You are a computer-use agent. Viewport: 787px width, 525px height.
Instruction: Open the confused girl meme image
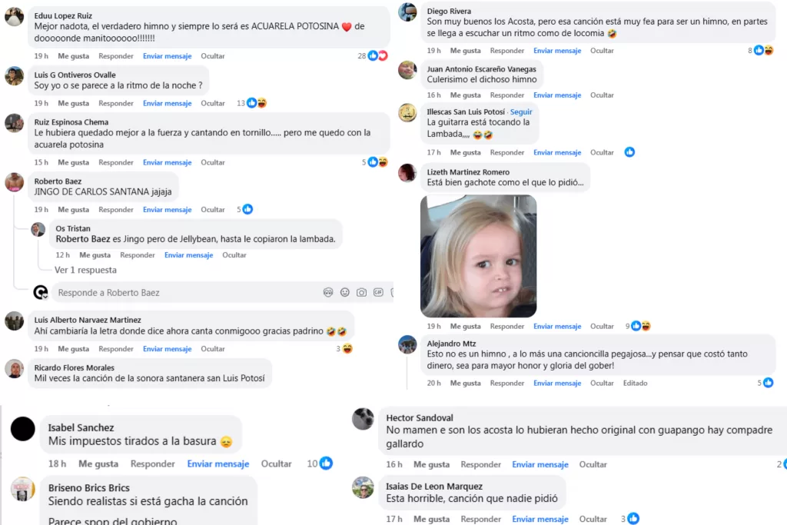pyautogui.click(x=478, y=256)
